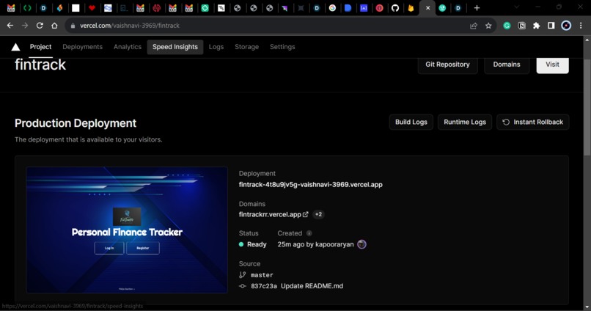
Task: Click the master branch icon
Action: pyautogui.click(x=243, y=275)
